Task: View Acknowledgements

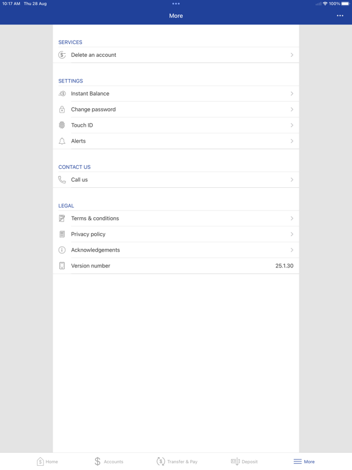Action: pos(176,250)
